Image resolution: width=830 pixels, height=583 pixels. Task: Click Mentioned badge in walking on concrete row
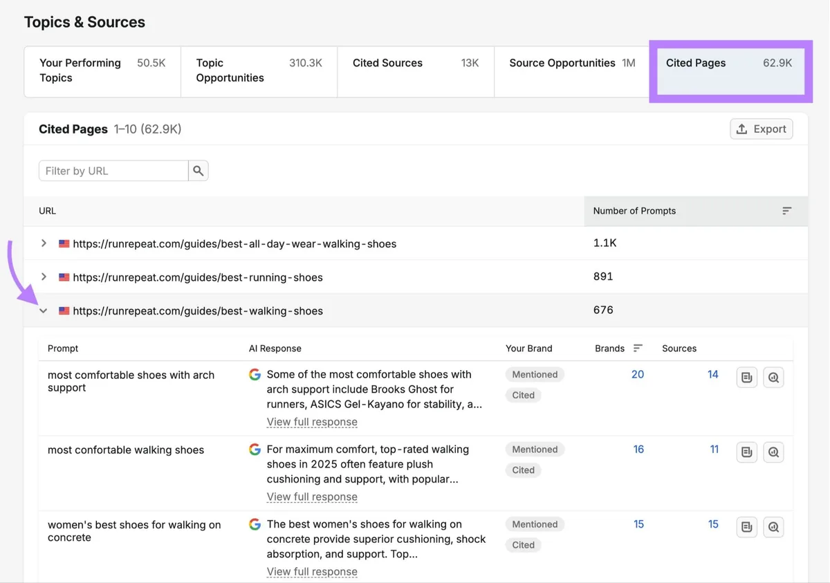tap(535, 524)
